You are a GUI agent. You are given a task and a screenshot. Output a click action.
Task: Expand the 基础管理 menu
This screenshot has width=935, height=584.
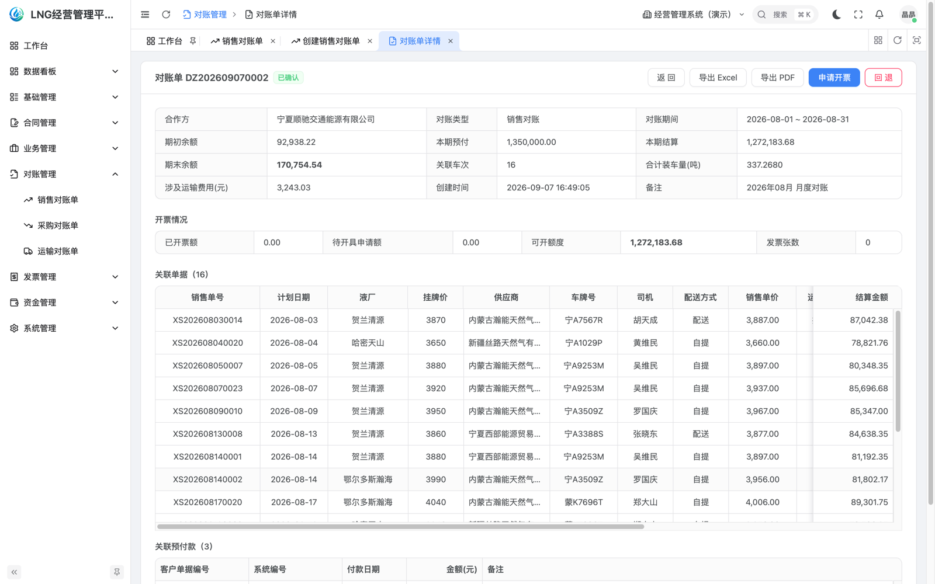coord(64,97)
